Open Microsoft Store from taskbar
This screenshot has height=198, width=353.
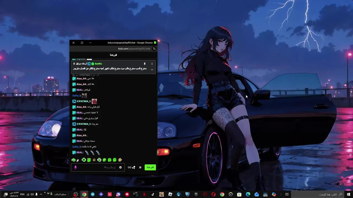tap(239, 194)
